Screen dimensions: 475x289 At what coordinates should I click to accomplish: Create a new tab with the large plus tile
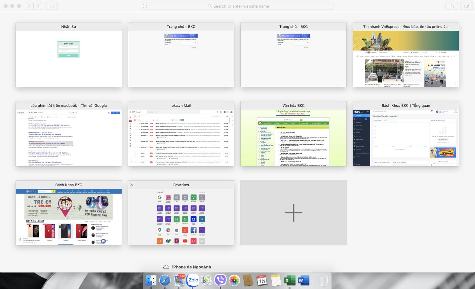(x=293, y=213)
